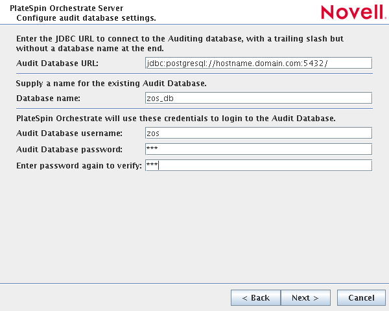This screenshot has height=311, width=389.
Task: Click the Audit Database username field
Action: tap(259, 133)
